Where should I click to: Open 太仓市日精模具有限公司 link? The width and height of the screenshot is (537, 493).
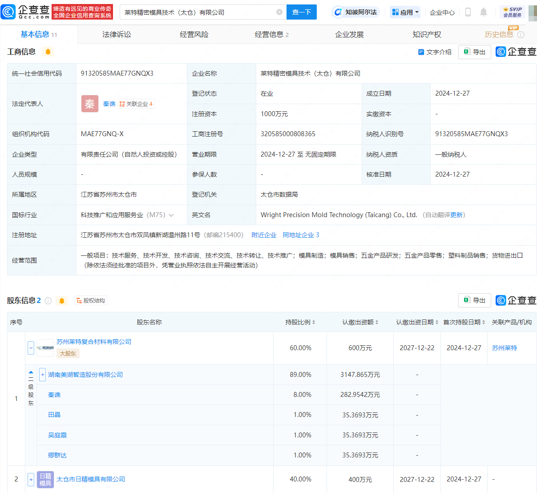(x=91, y=479)
